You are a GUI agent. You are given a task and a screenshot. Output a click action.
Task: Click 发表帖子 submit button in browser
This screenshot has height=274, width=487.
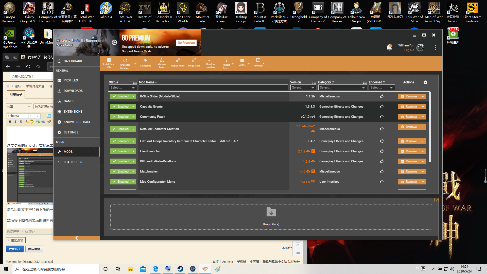click(x=15, y=249)
